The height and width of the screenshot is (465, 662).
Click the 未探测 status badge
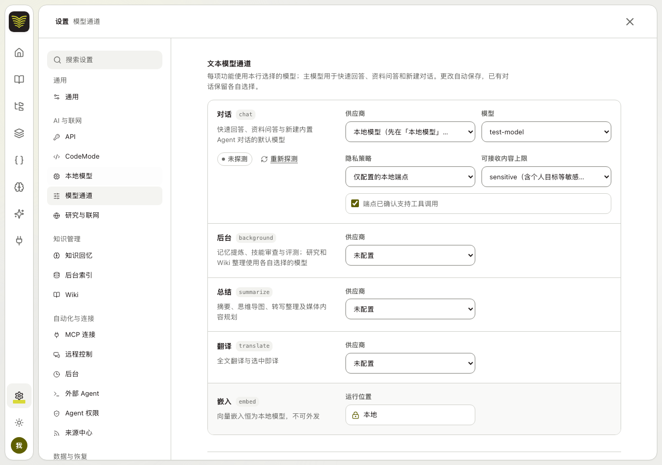[x=235, y=159]
